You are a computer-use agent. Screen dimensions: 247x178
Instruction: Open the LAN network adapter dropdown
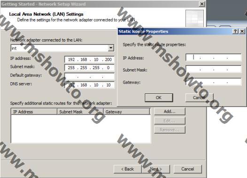click(x=111, y=48)
